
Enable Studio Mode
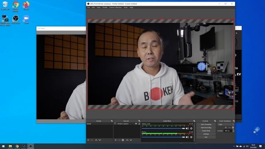pyautogui.click(x=206, y=131)
